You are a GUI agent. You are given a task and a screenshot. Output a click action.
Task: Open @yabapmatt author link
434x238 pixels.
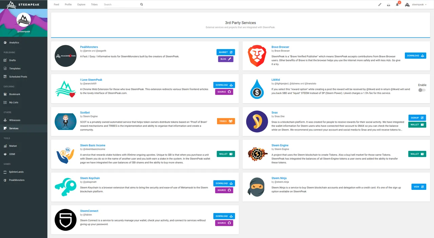click(x=90, y=182)
